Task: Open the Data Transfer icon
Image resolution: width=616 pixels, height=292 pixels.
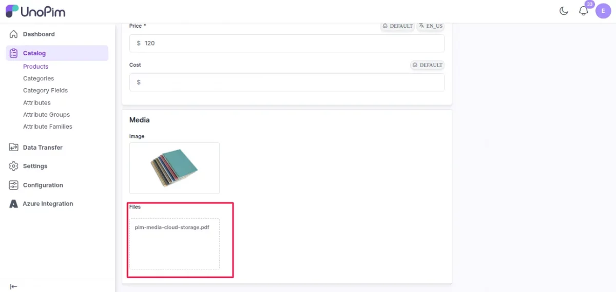Action: coord(14,147)
